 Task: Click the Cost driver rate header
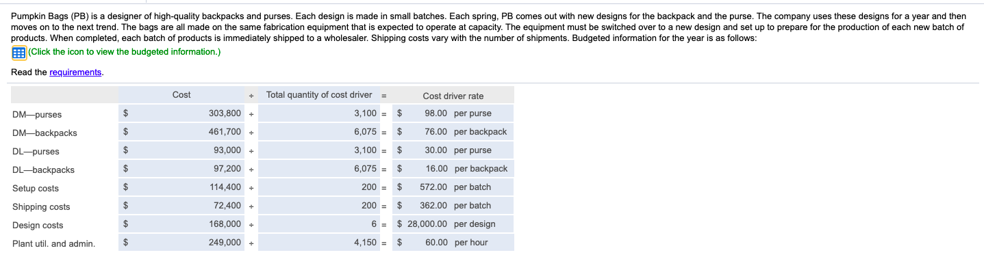[x=453, y=96]
